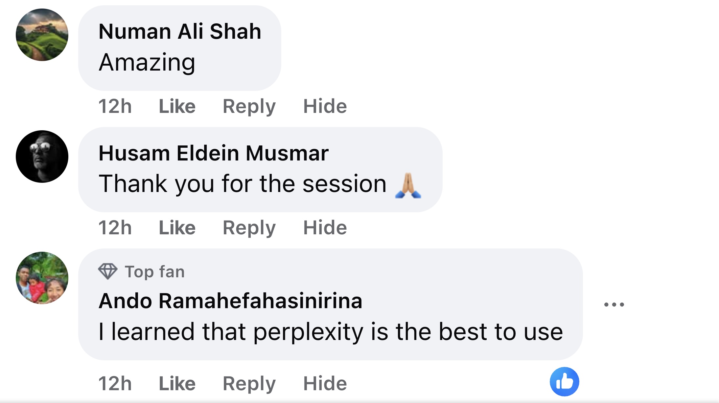Open Numan Ali Shah's landscape profile picture
Viewport: 719px width, 403px height.
[x=42, y=35]
